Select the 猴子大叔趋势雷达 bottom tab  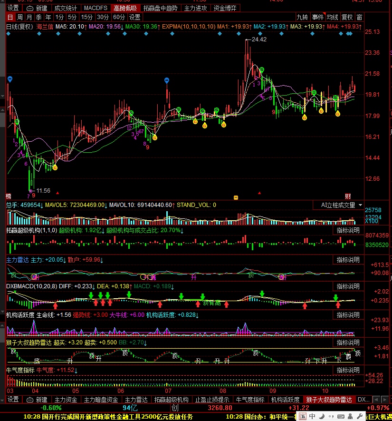tap(329, 400)
